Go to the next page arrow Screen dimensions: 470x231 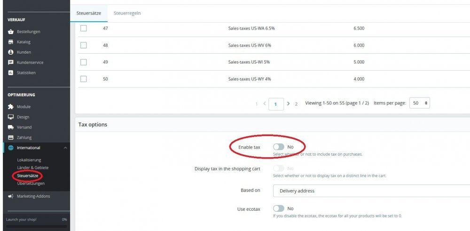pyautogui.click(x=288, y=104)
